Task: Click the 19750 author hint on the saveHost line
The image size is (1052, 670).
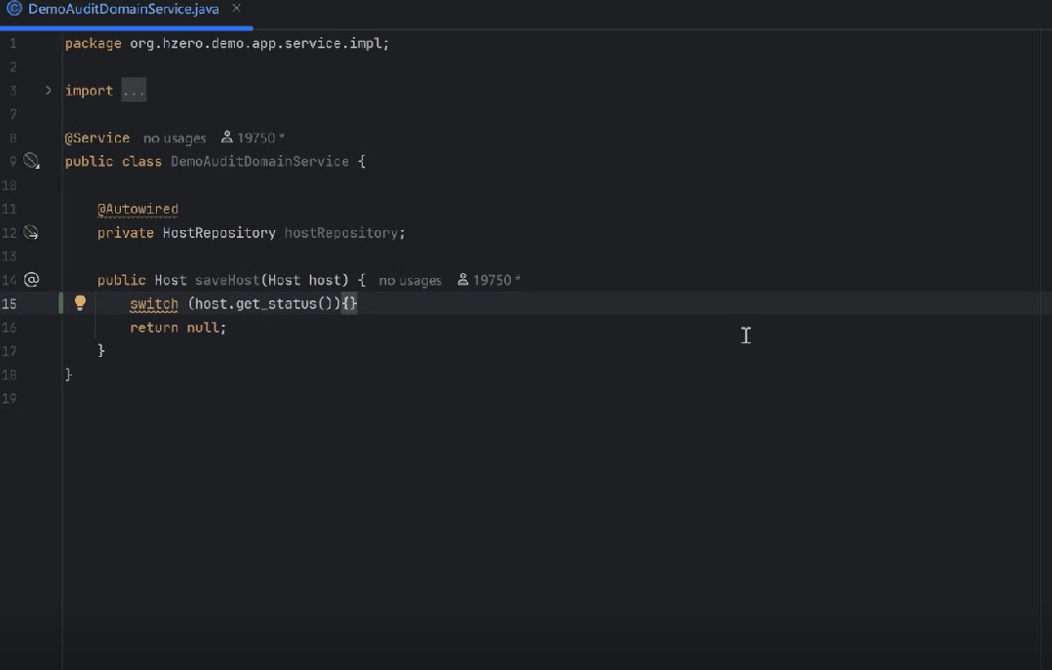Action: tap(491, 281)
